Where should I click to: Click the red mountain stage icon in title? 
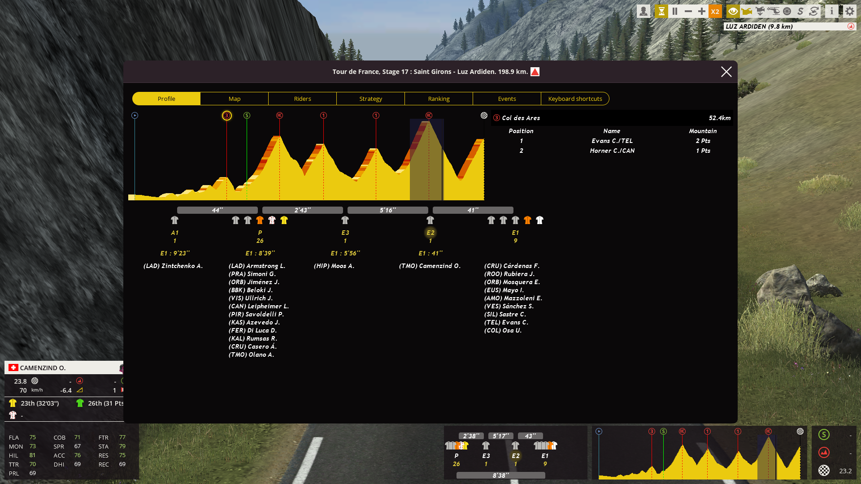click(x=535, y=72)
